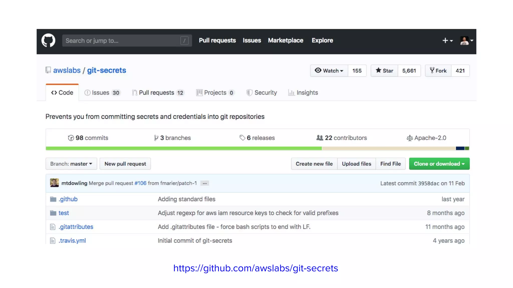Image resolution: width=513 pixels, height=288 pixels.
Task: Open 6 releases link
Action: coord(257,138)
